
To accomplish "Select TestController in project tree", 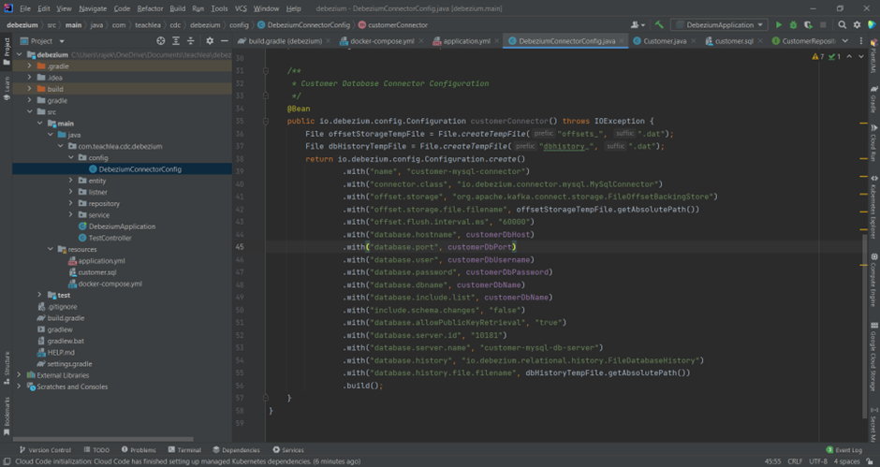I will click(x=110, y=238).
